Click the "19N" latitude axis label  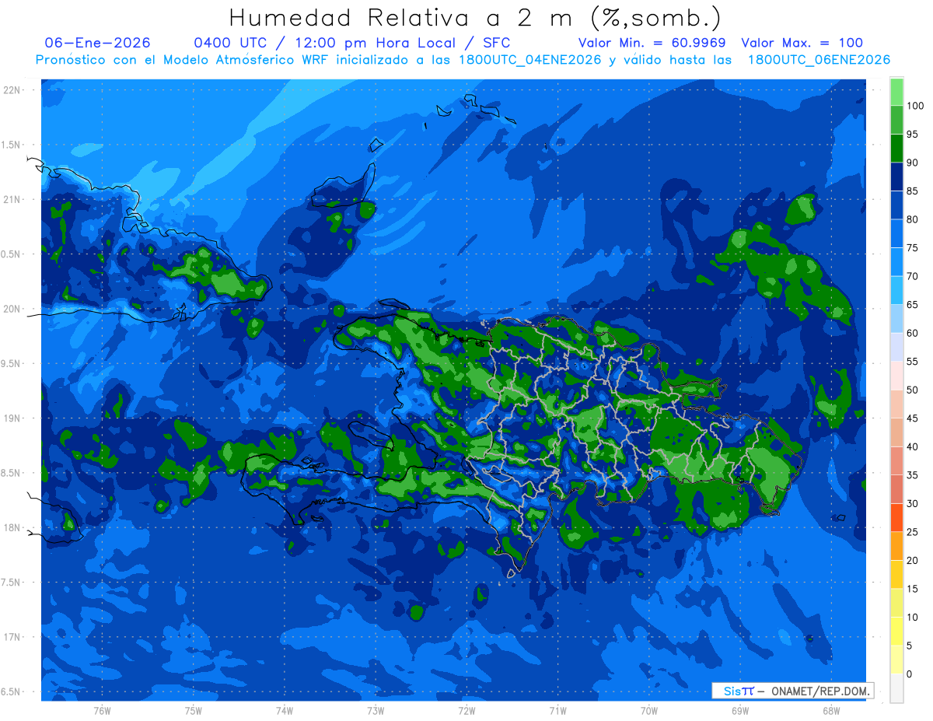click(x=12, y=418)
